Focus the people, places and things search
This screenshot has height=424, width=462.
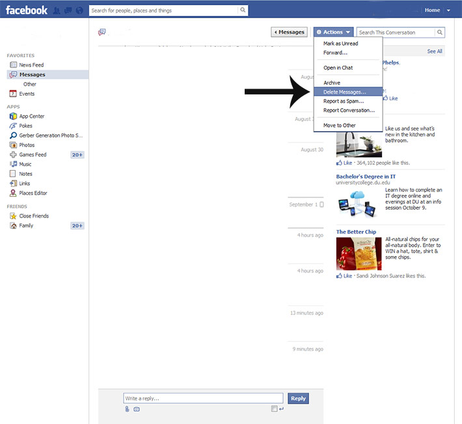(163, 10)
